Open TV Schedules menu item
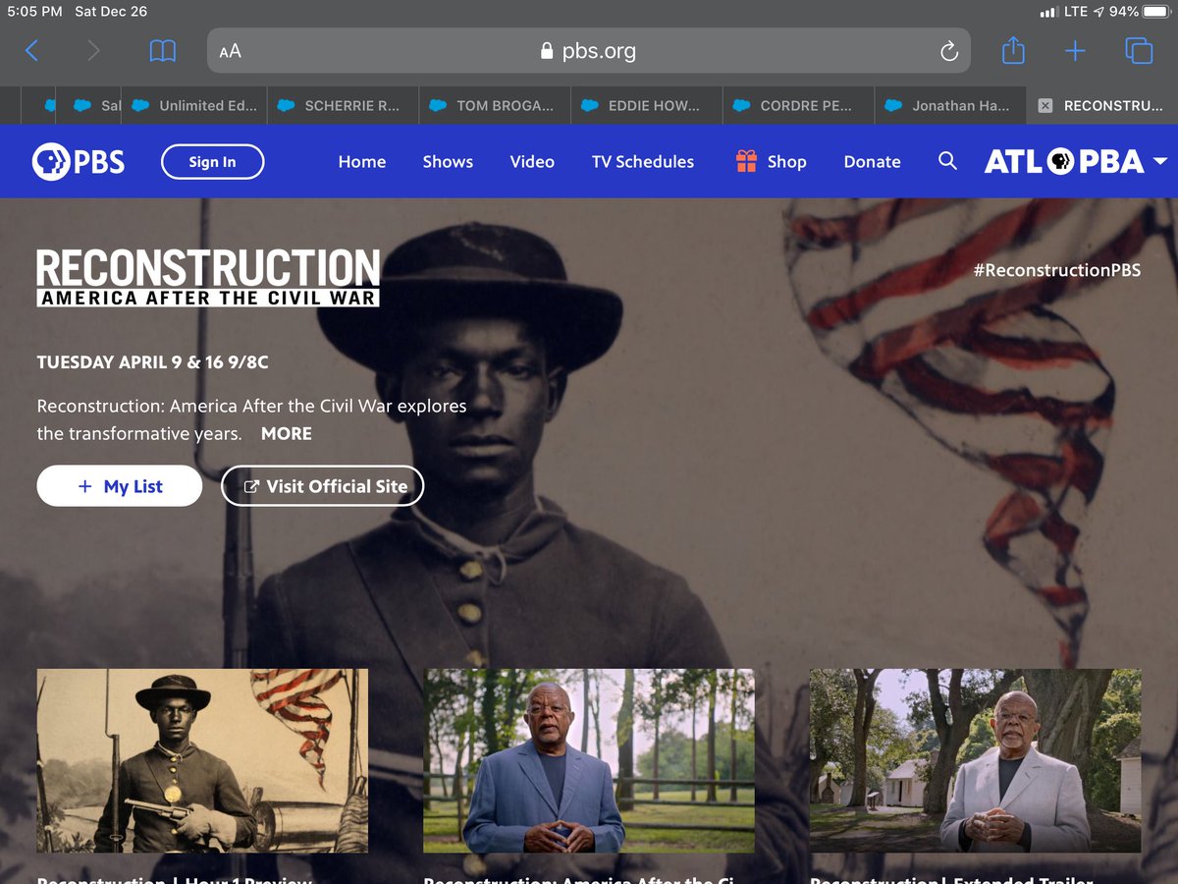Screen dimensions: 1178x884 643,162
